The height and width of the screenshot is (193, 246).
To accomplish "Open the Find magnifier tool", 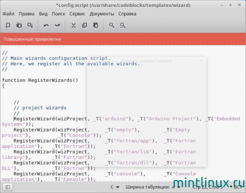I will (111, 25).
